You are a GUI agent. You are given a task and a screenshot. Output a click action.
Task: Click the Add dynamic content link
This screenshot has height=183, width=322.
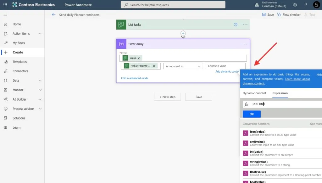(227, 71)
